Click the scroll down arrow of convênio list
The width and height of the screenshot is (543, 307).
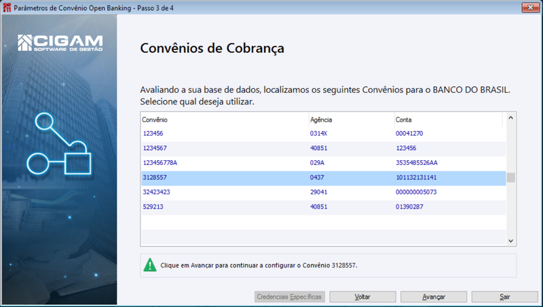click(510, 241)
